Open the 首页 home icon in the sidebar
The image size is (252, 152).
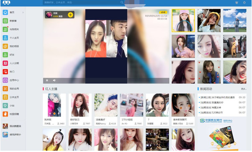(5, 13)
